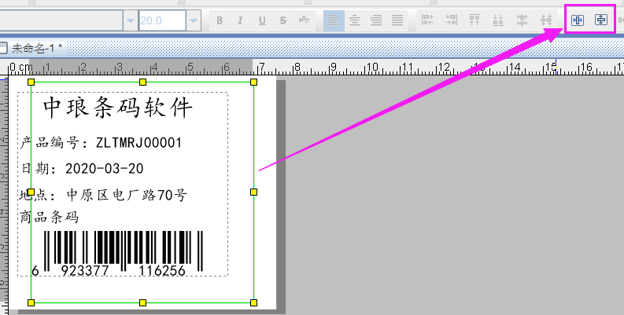Click the font size 20.0 field
Image resolution: width=624 pixels, height=315 pixels.
click(x=161, y=20)
